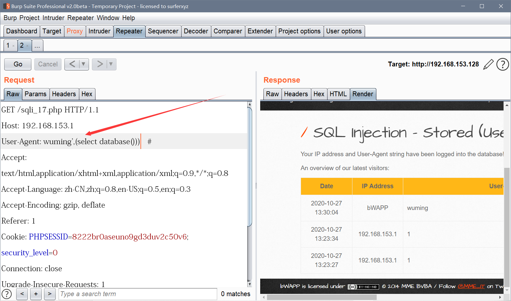The width and height of the screenshot is (511, 301).
Task: Click the search help icon at bottom left
Action: tap(7, 294)
